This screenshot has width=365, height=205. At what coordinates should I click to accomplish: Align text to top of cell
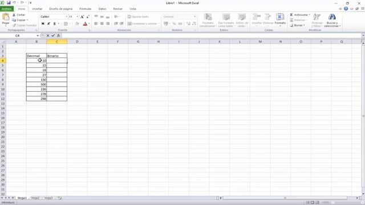(96, 17)
